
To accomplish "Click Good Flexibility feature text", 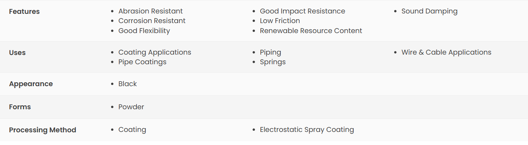I will pos(144,31).
